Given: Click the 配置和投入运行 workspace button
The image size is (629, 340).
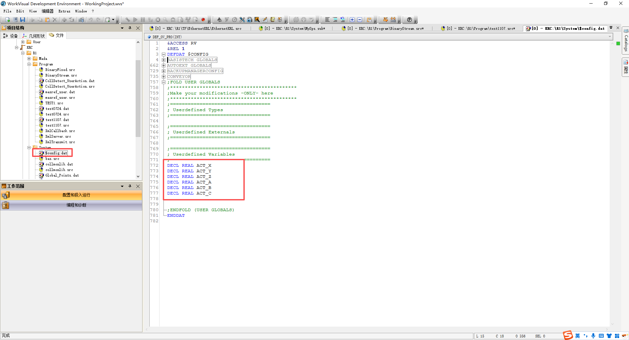Looking at the screenshot, I should click(71, 195).
